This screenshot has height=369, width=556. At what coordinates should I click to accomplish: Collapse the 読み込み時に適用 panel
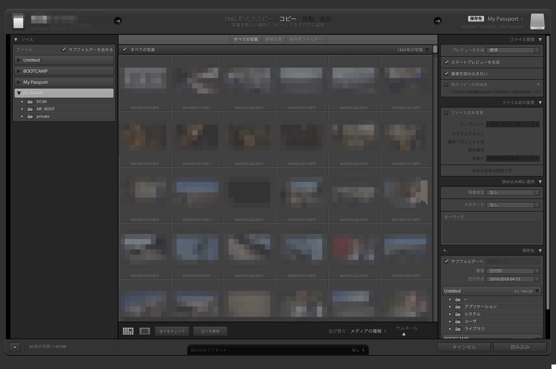[540, 182]
